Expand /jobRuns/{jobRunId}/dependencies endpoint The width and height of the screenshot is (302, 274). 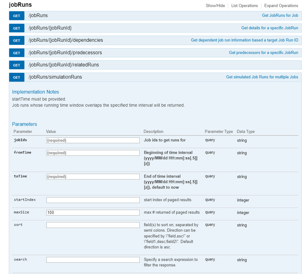(66, 40)
